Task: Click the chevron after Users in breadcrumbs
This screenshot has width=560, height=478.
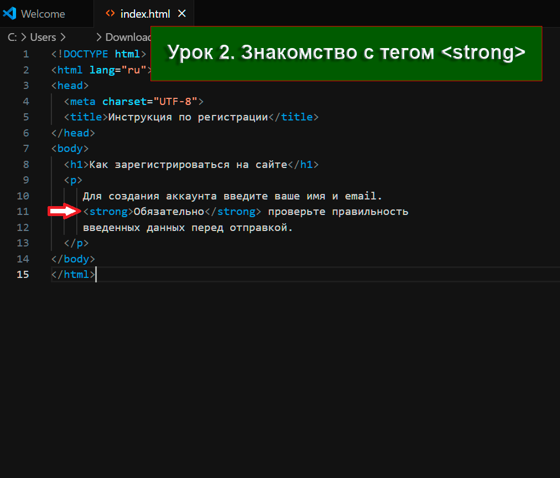Action: point(63,37)
